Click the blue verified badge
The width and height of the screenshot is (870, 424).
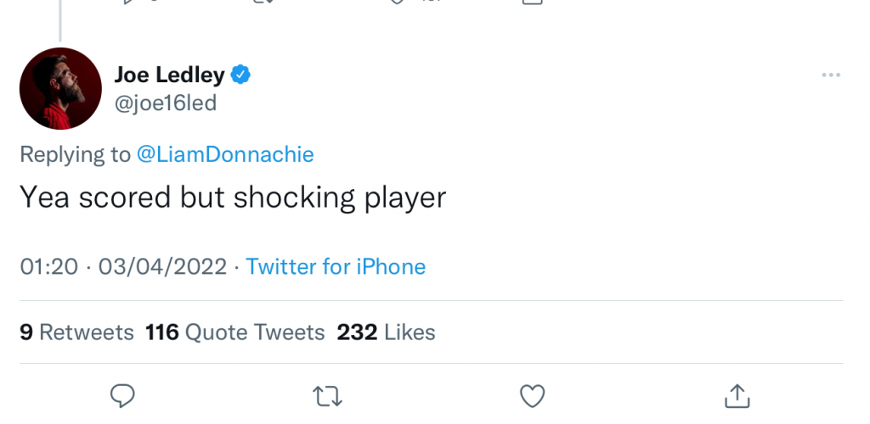[x=241, y=75]
